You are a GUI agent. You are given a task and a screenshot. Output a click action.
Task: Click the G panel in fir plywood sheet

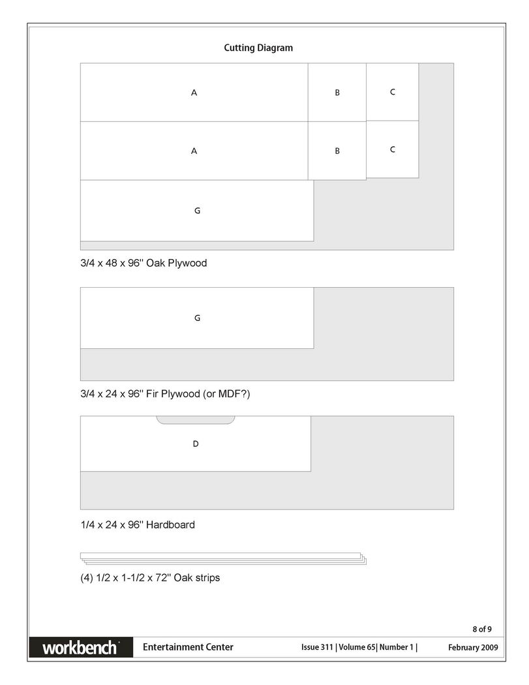197,318
